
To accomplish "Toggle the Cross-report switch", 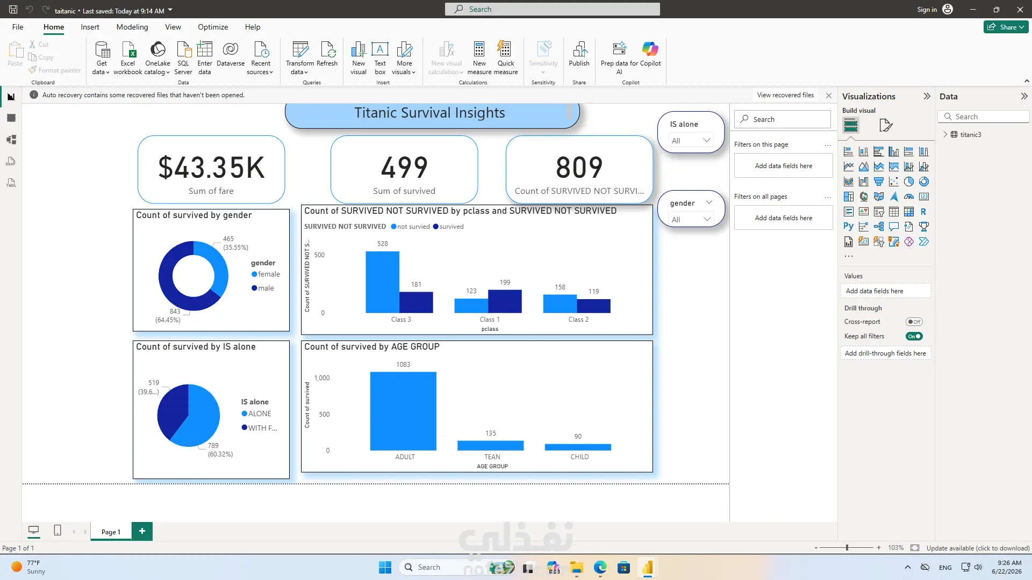I will pyautogui.click(x=914, y=322).
